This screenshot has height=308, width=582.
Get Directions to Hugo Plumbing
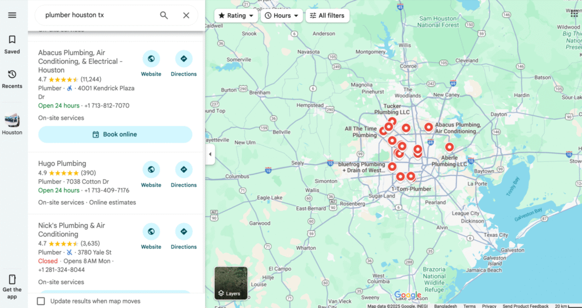(184, 169)
